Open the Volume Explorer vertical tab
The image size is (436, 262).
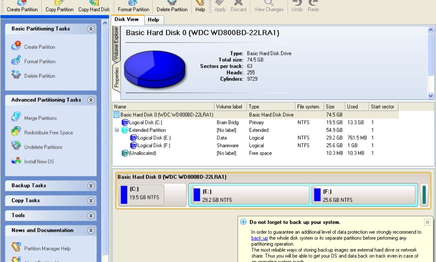(116, 43)
